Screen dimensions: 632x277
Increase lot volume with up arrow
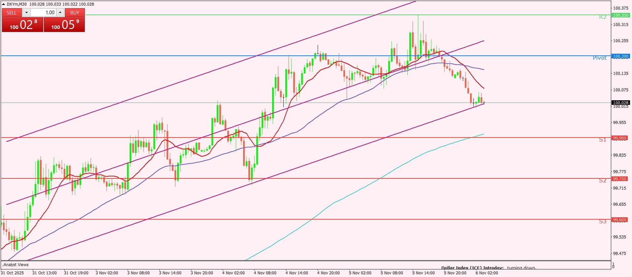click(x=60, y=13)
